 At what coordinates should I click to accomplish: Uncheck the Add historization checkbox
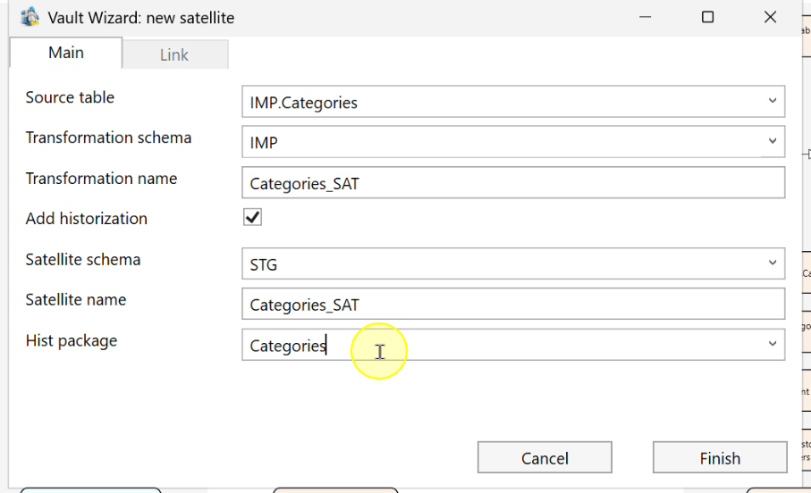tap(252, 217)
